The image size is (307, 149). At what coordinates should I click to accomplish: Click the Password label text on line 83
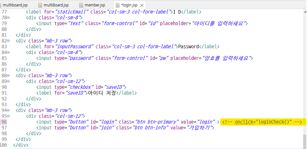pyautogui.click(x=188, y=46)
